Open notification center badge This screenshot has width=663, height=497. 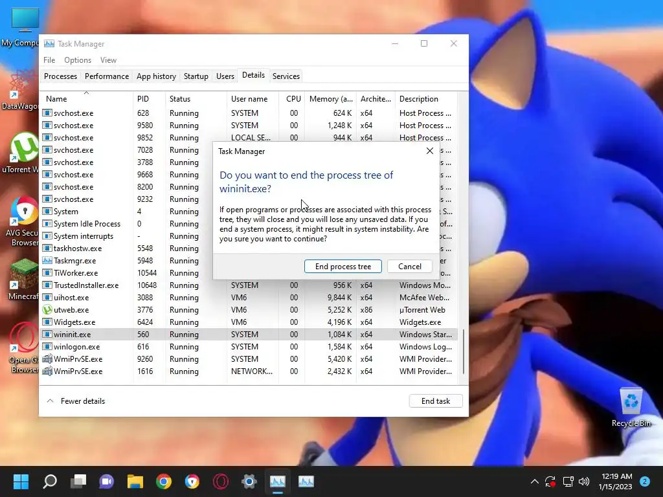[645, 481]
